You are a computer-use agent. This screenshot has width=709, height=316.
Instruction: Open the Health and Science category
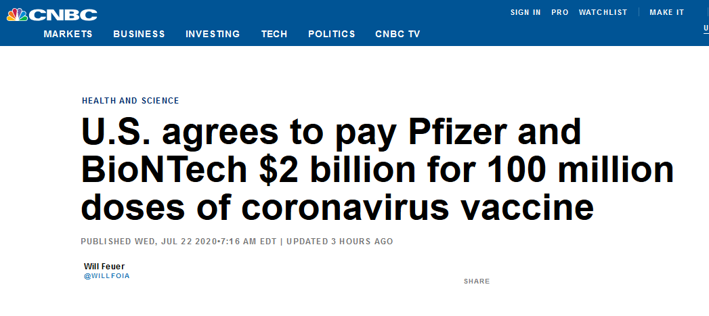(x=130, y=101)
